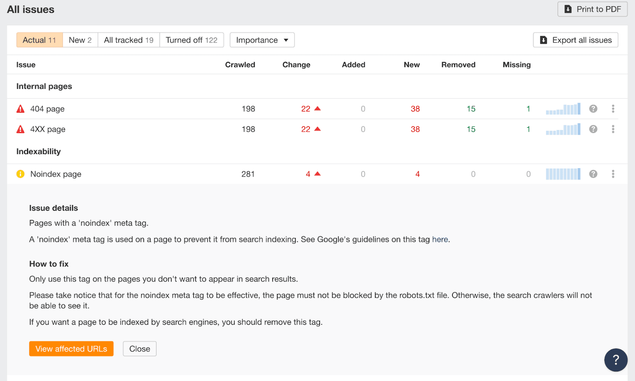Click the 4XX page sparkline chart
Screen dimensions: 635x381
(563, 129)
